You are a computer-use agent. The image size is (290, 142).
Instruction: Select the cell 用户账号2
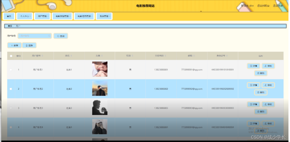pyautogui.click(x=38, y=89)
